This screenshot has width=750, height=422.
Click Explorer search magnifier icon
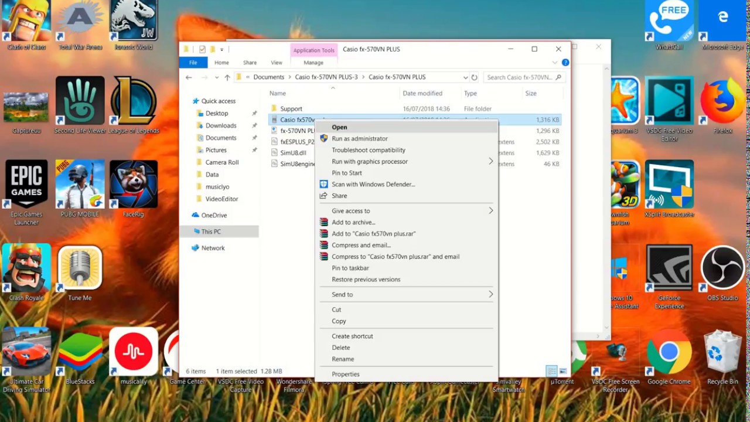[x=558, y=77]
